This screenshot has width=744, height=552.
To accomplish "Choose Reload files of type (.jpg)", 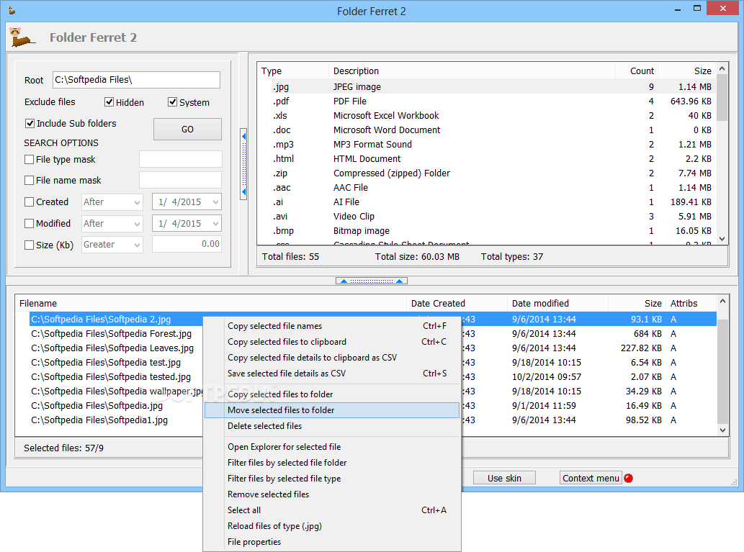I will click(x=332, y=526).
